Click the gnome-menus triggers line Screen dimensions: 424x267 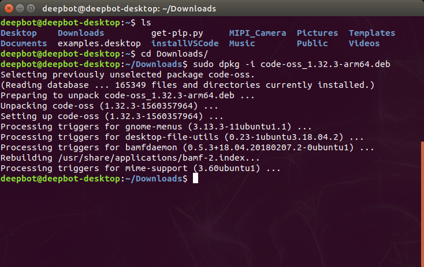156,127
